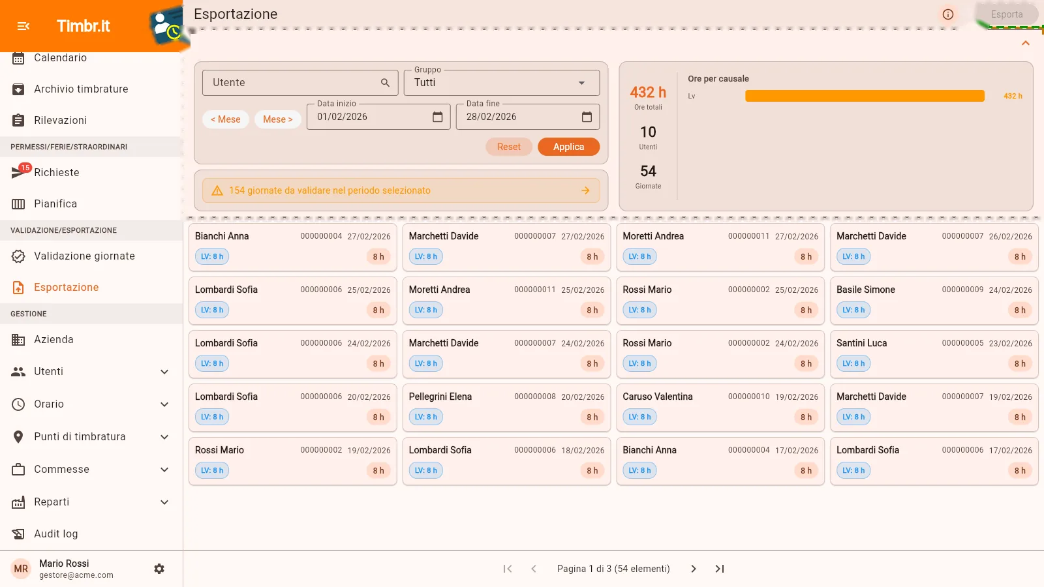
Task: Click search magnifier in Utente field
Action: click(385, 83)
